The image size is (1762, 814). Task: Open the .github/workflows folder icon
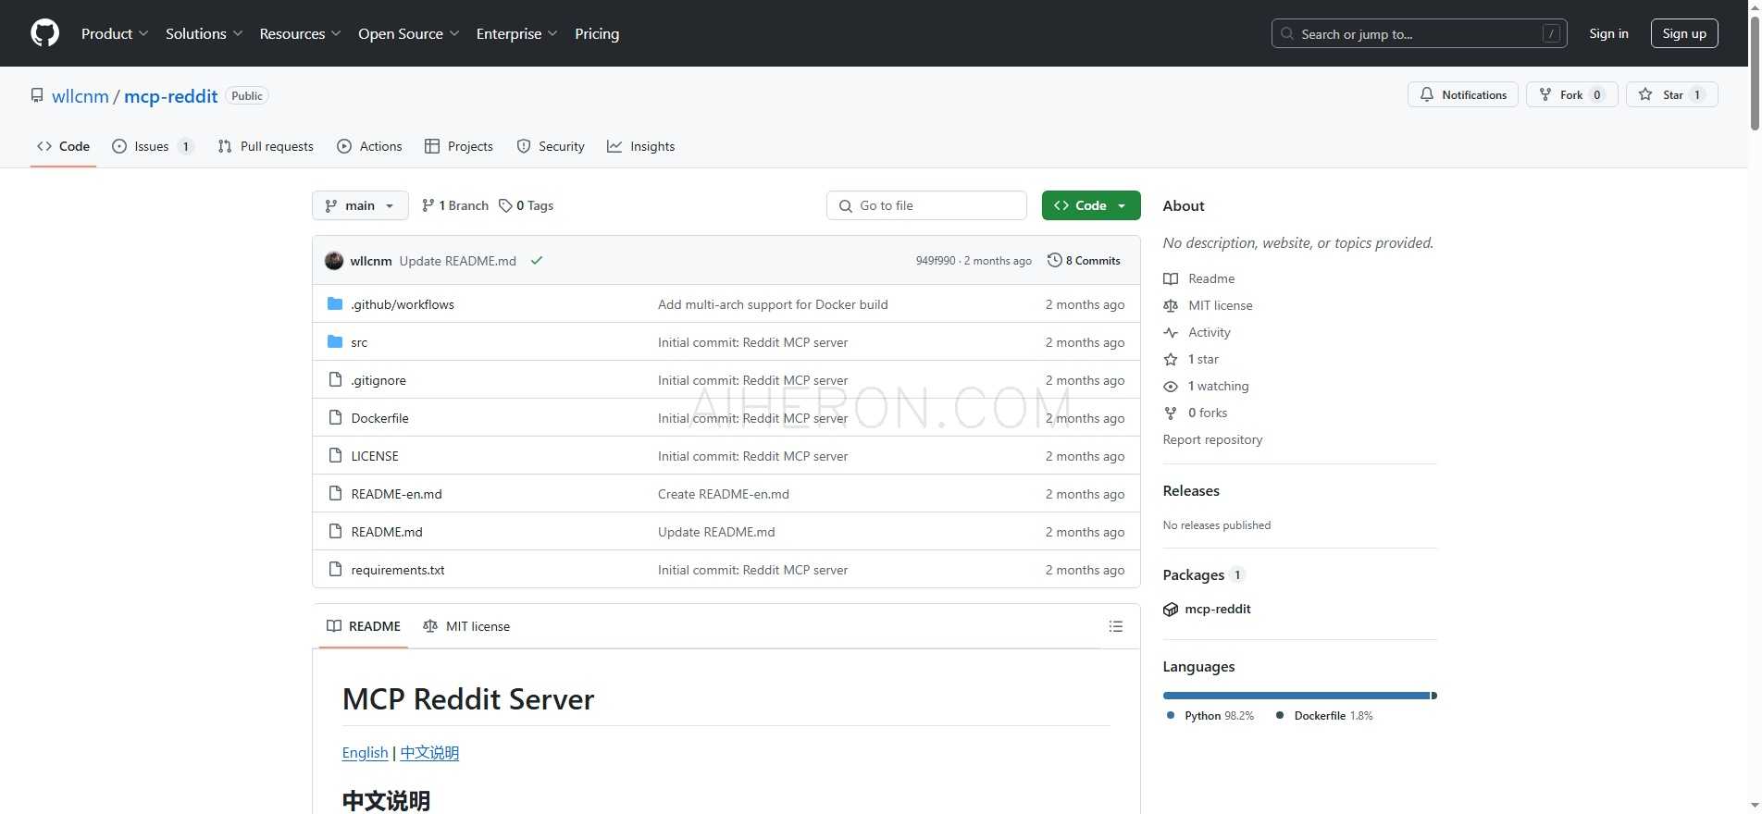tap(335, 304)
